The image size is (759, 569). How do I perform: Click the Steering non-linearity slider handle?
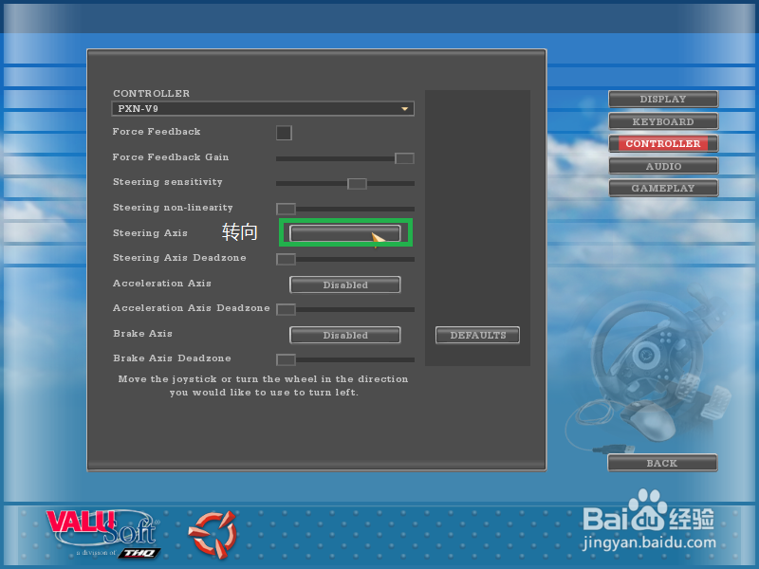[x=287, y=209]
